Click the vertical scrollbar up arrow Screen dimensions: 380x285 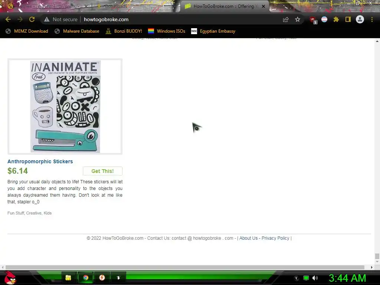tap(377, 41)
